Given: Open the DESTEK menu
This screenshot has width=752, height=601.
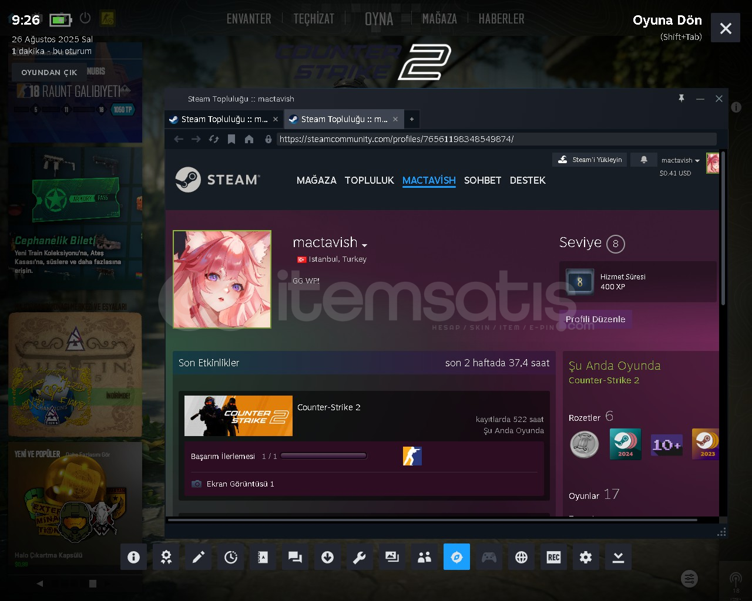Looking at the screenshot, I should click(x=528, y=180).
